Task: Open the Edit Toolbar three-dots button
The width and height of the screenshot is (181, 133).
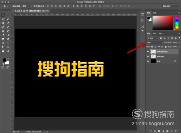Action: pyautogui.click(x=3, y=55)
